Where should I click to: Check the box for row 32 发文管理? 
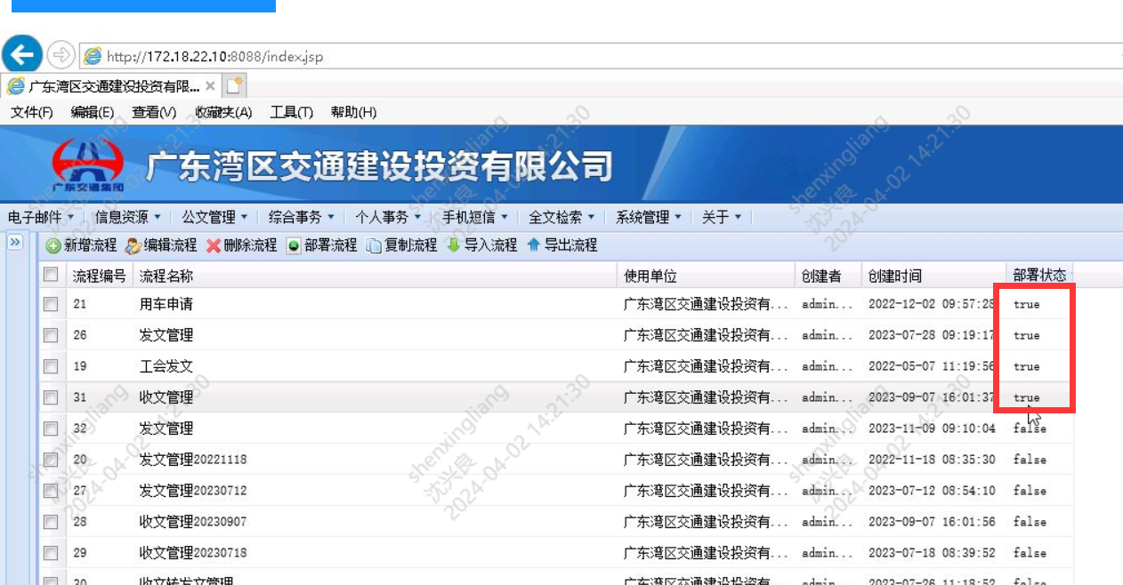51,429
